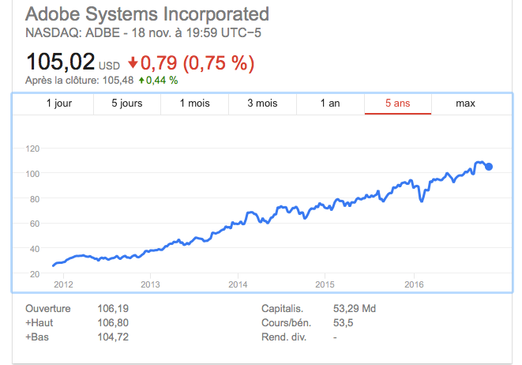This screenshot has height=365, width=522.
Task: Click the high value "106,80"
Action: pyautogui.click(x=113, y=322)
